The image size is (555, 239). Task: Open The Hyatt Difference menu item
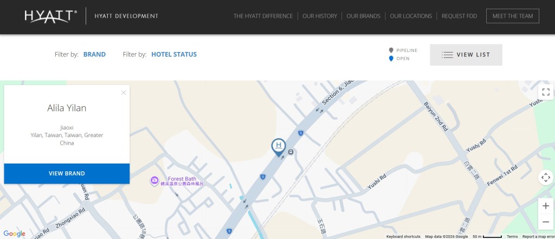[x=263, y=16]
